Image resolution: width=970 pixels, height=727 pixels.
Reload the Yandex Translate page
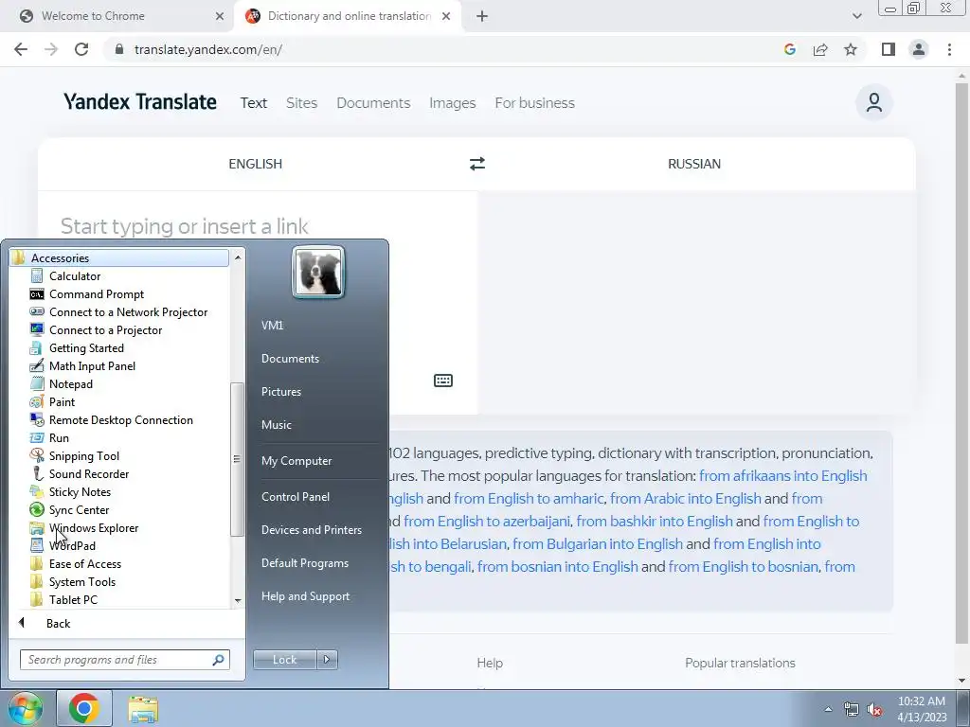[x=81, y=49]
